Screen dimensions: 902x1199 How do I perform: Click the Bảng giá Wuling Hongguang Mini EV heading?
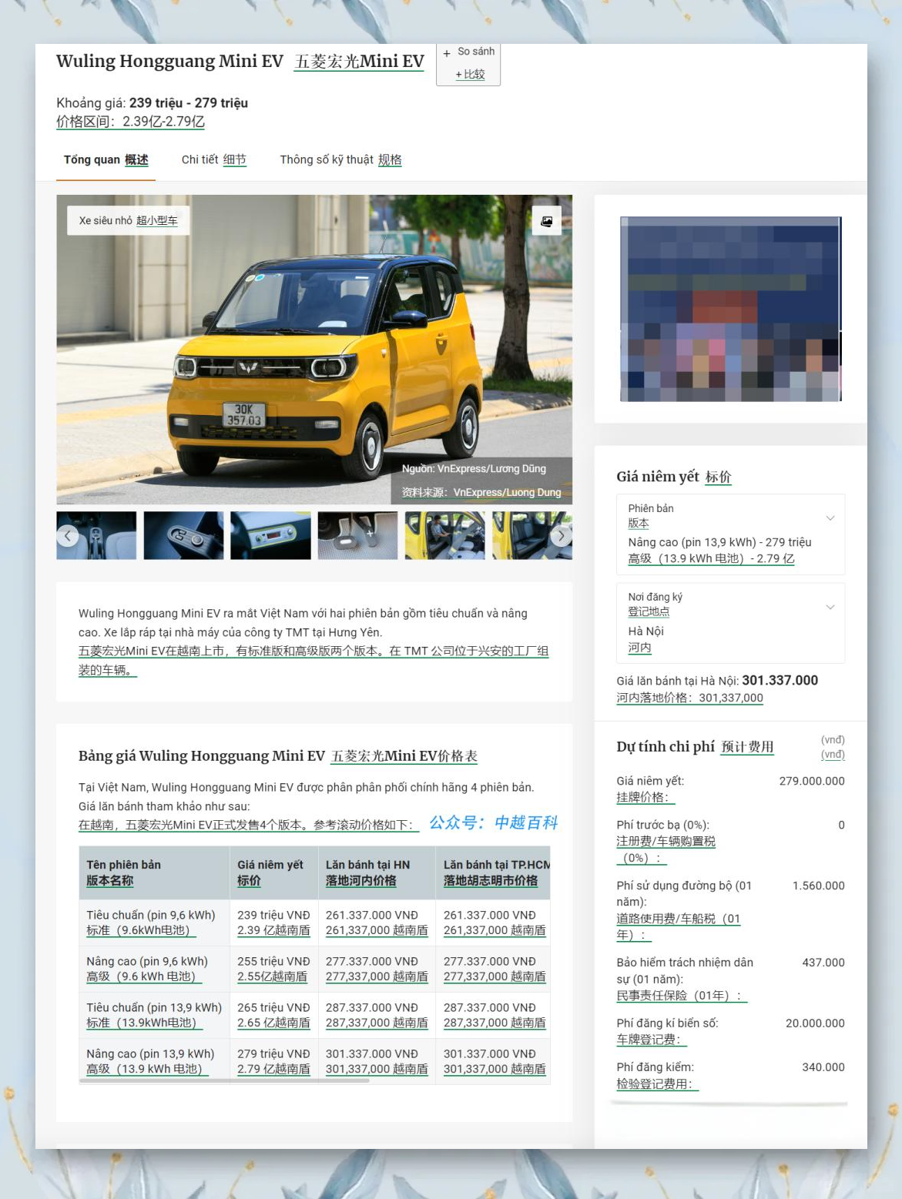pos(202,756)
